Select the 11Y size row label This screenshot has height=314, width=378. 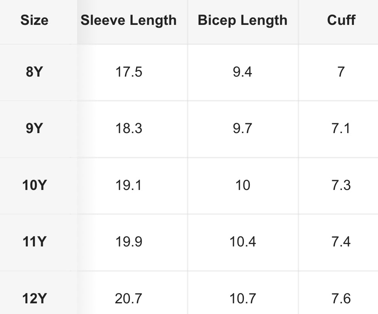pyautogui.click(x=34, y=242)
